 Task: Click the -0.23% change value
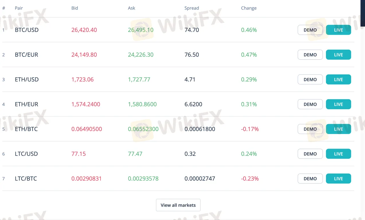(x=250, y=178)
